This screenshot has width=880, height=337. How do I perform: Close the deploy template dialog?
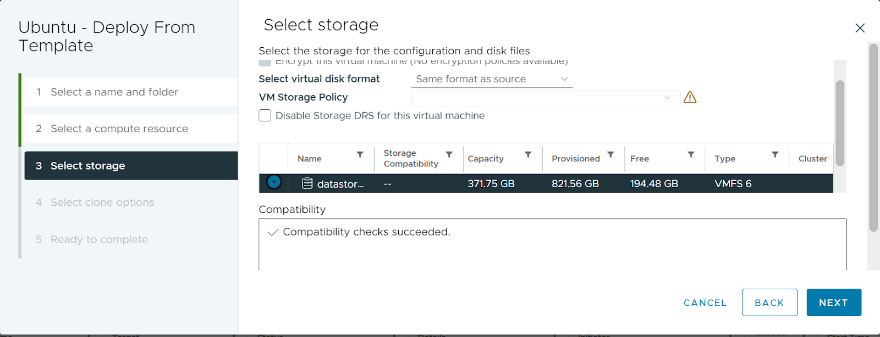(860, 28)
